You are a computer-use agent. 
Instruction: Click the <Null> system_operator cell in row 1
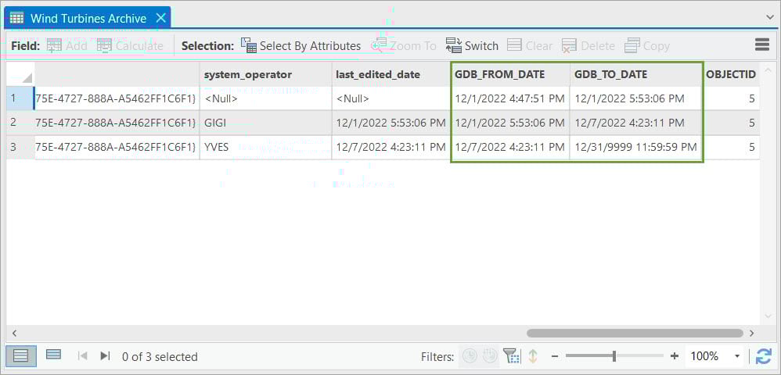pos(265,98)
